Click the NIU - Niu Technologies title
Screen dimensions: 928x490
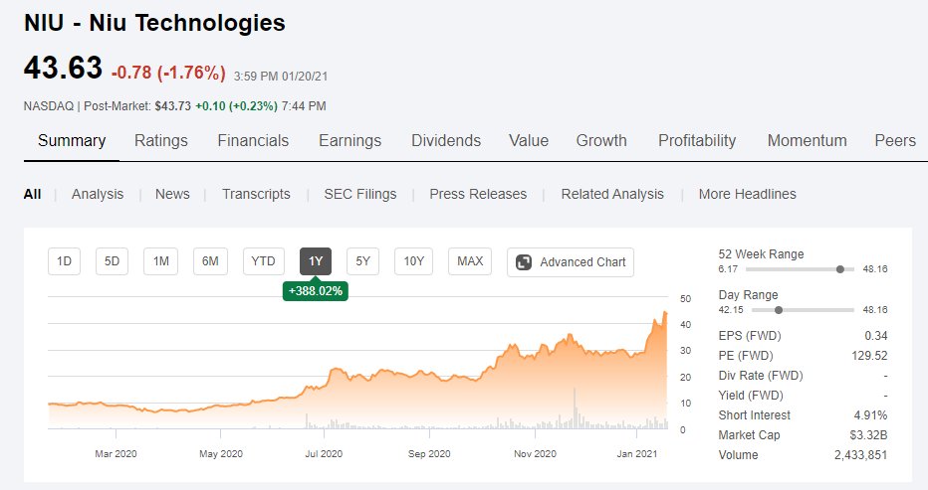154,23
